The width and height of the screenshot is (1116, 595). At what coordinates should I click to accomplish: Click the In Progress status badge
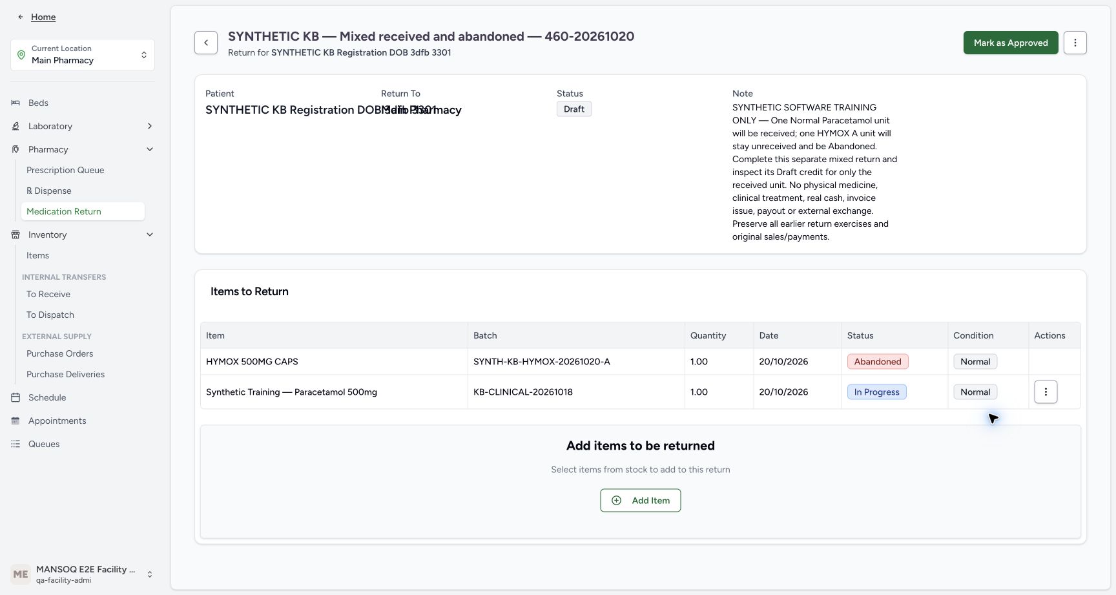pyautogui.click(x=877, y=392)
